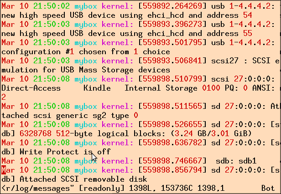Click 'Attached SCSI removable disk' text
281x194 pixels.
83,179
